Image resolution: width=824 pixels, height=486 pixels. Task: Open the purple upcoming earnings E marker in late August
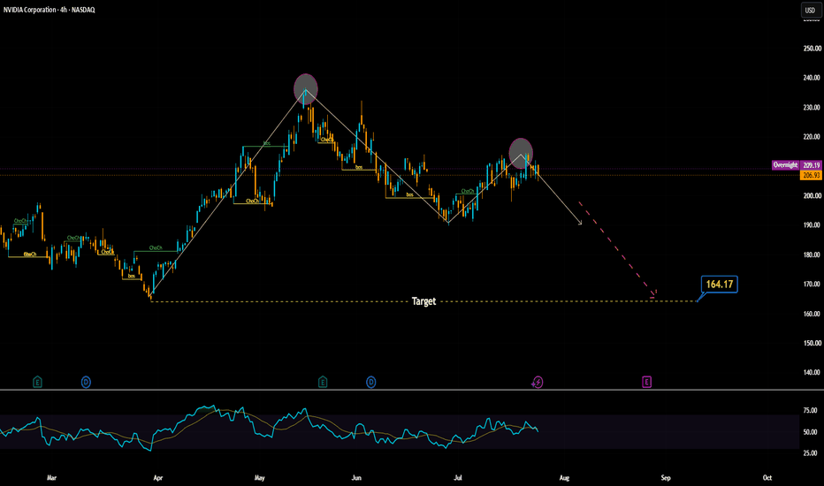pyautogui.click(x=647, y=382)
